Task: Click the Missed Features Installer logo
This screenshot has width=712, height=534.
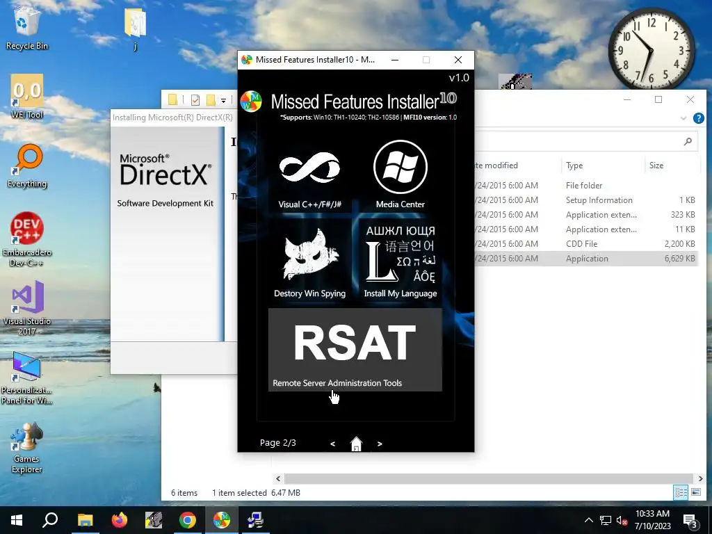Action: tap(251, 101)
